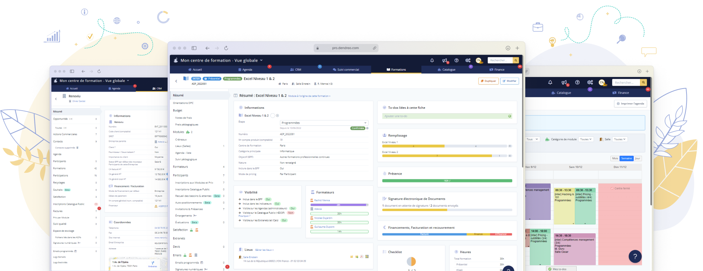The image size is (703, 271).
Task: Expand Vue globale dropdown in left window
Action: pyautogui.click(x=128, y=80)
